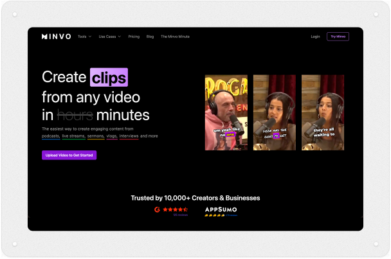Click the underlined vlogs link
The image size is (391, 259).
point(112,136)
